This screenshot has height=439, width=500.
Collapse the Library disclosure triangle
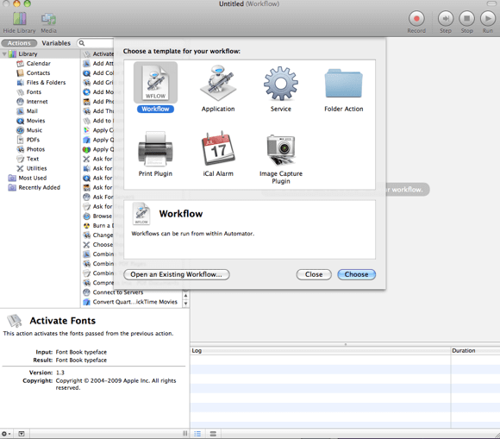(4, 54)
